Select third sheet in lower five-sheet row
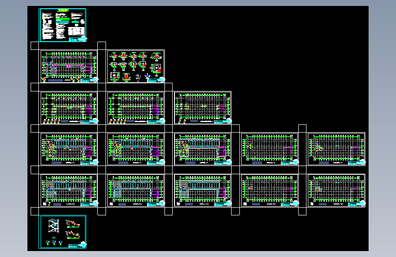 point(203,191)
